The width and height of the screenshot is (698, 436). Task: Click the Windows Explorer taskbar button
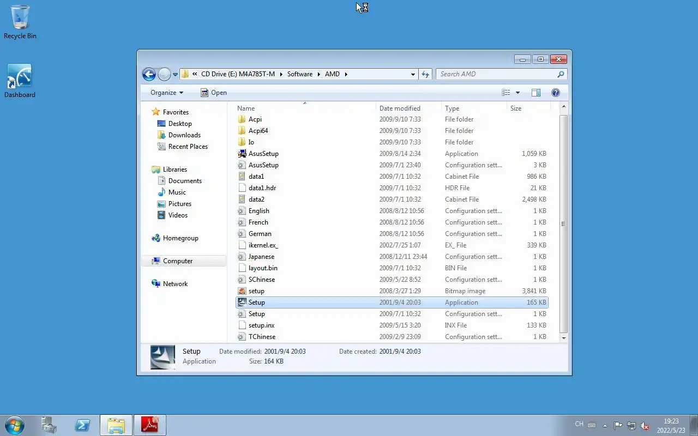point(116,425)
